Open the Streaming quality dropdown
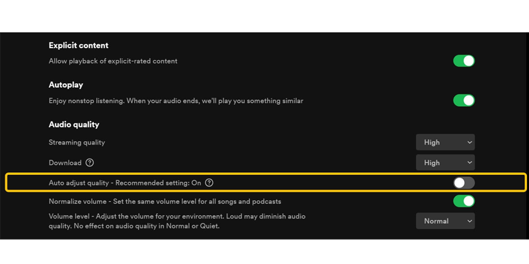Screen dimensions: 529x264 click(x=445, y=142)
